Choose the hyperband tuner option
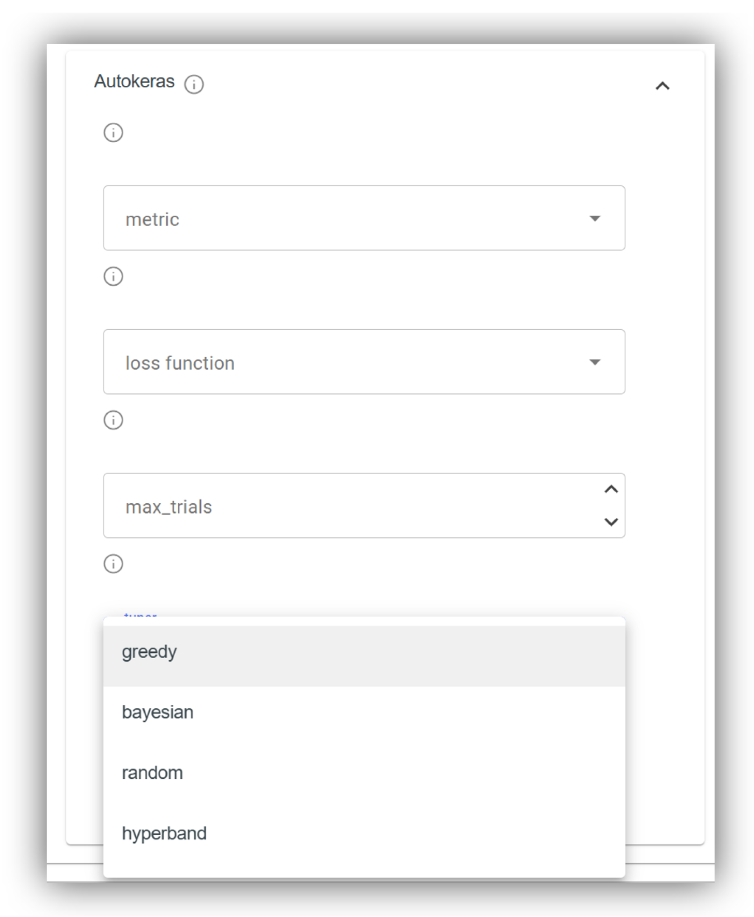 (x=163, y=833)
